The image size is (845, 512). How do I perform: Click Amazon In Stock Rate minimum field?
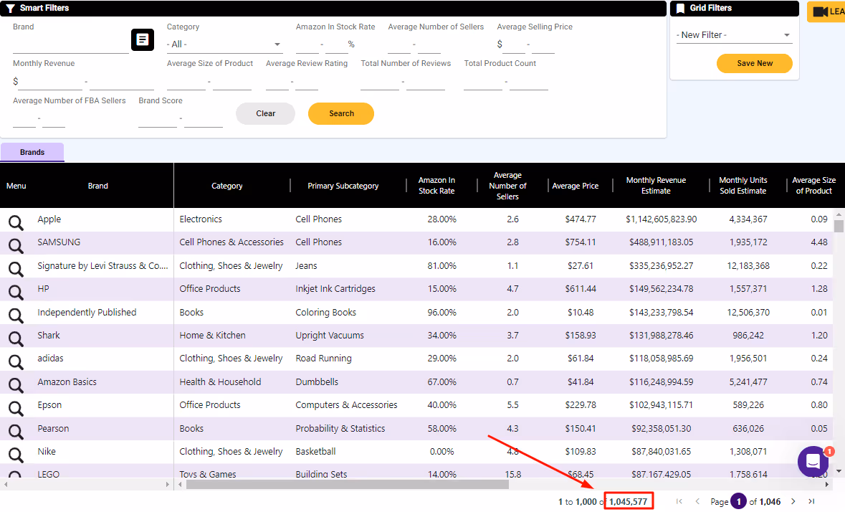point(307,44)
